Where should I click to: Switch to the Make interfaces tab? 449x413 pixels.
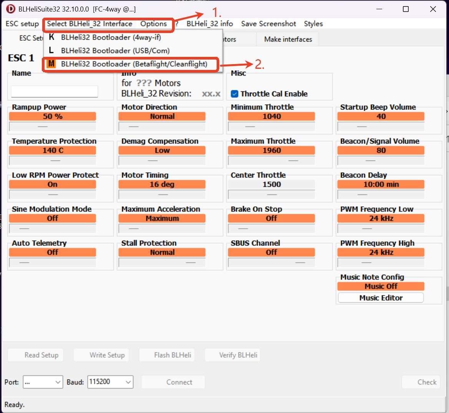[288, 39]
